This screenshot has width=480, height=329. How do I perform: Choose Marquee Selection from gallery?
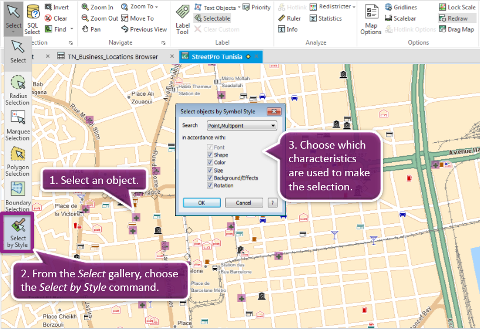click(18, 126)
